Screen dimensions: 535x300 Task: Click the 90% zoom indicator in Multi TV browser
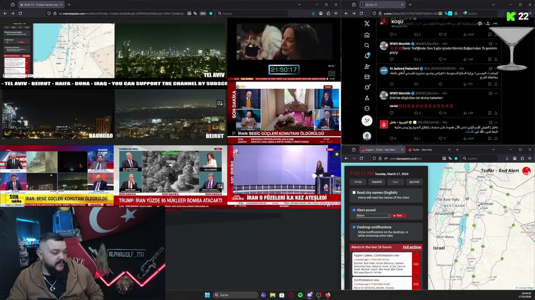click(x=203, y=13)
